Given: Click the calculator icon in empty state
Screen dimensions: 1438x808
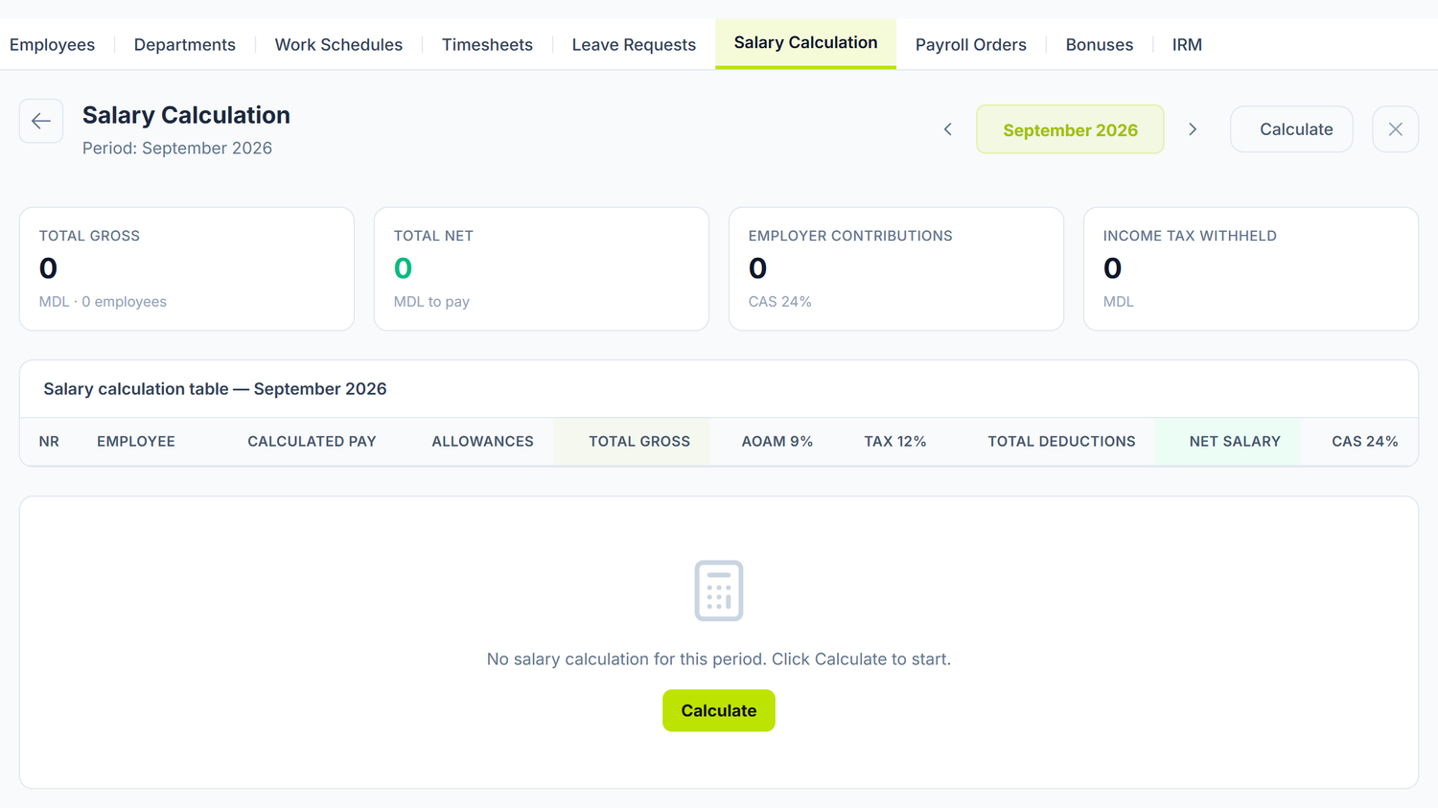Looking at the screenshot, I should point(719,590).
